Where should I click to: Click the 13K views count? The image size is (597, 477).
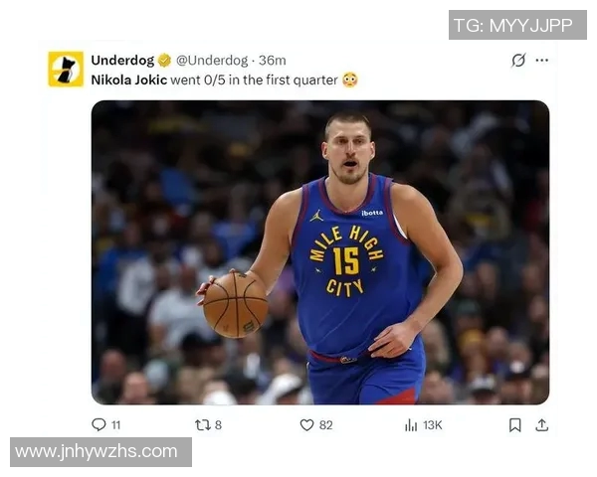[432, 425]
